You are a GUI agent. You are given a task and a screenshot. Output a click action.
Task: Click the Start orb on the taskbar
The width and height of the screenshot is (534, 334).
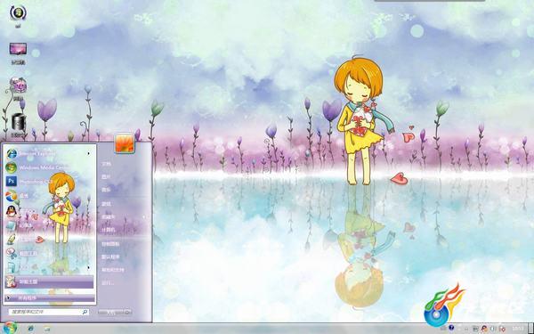pos(10,328)
